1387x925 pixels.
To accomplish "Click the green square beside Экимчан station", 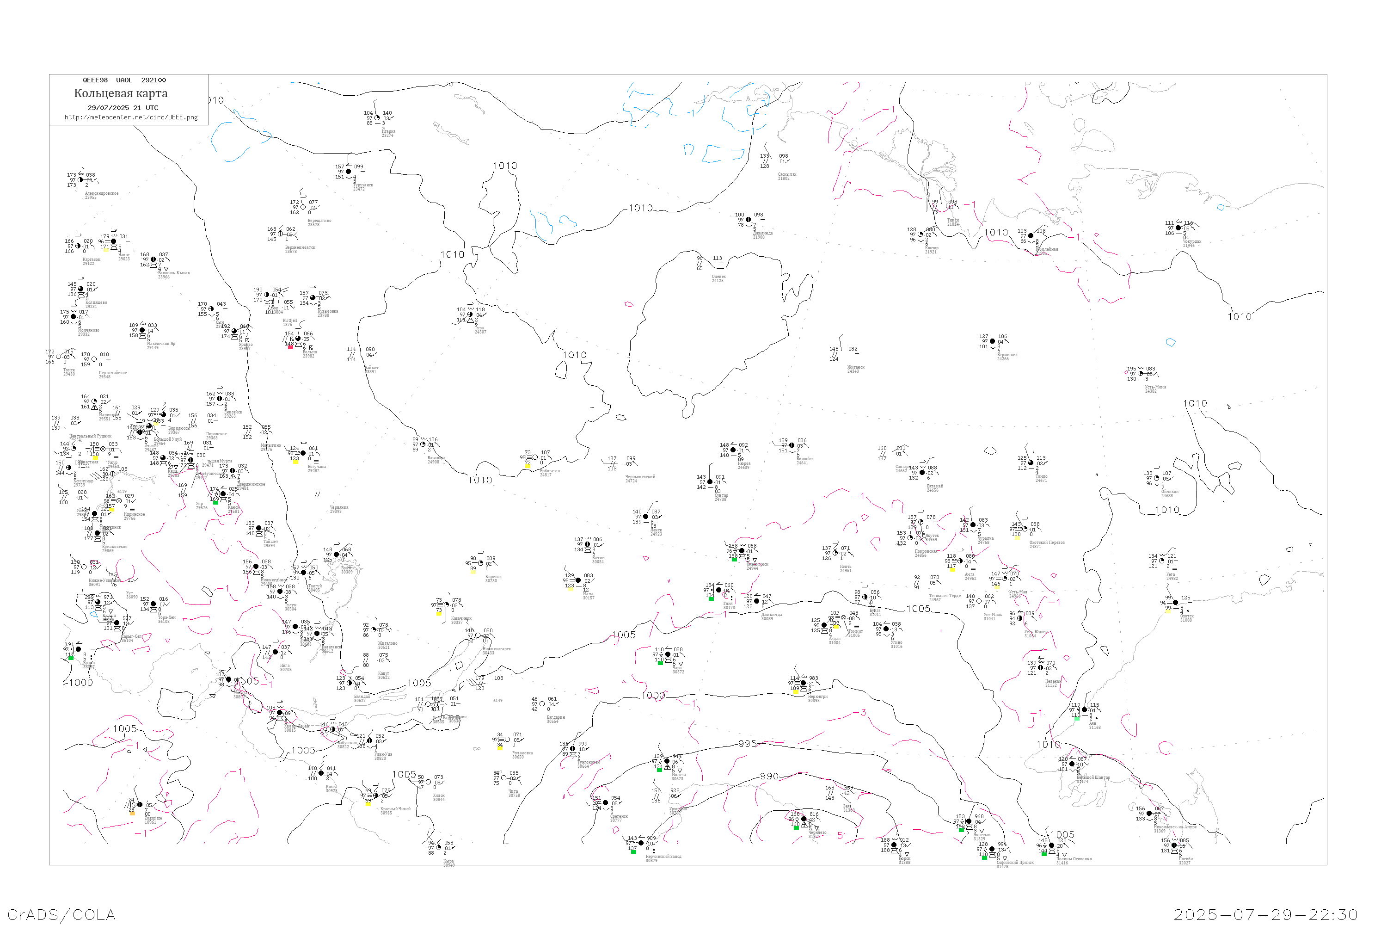I will click(x=961, y=829).
